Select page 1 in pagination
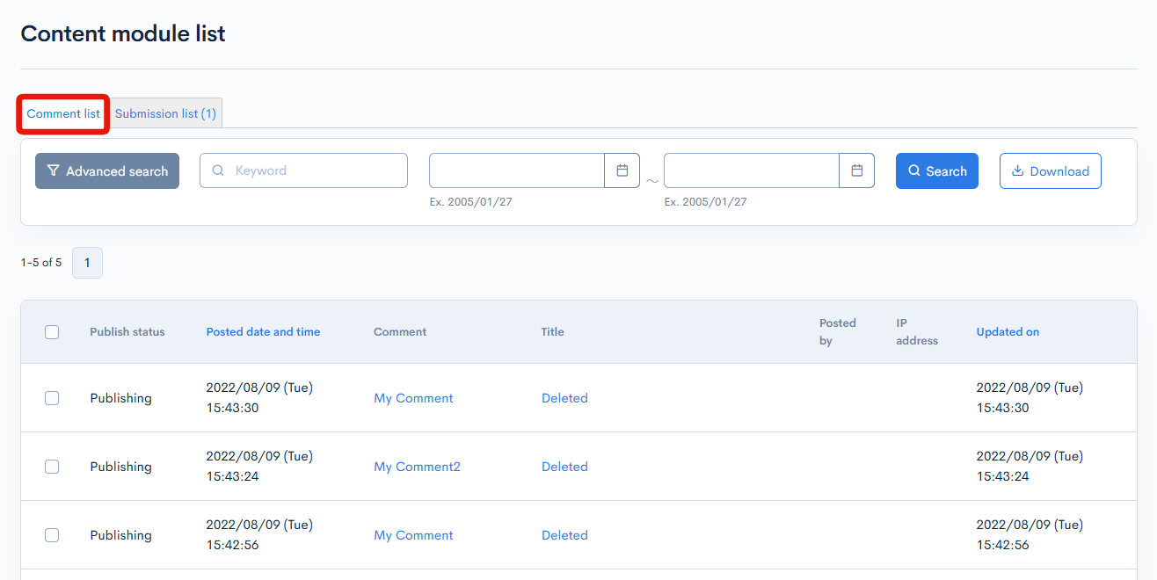The height and width of the screenshot is (580, 1157). (x=87, y=262)
